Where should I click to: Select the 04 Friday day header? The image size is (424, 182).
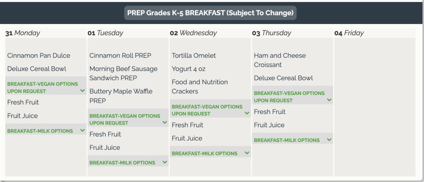(349, 33)
